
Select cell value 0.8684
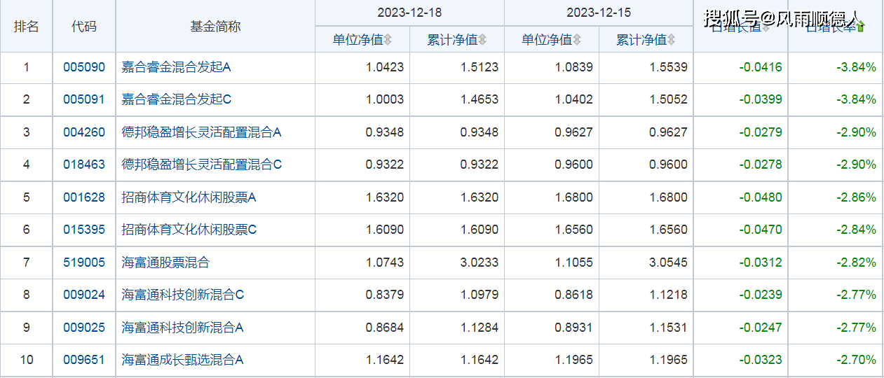(385, 328)
